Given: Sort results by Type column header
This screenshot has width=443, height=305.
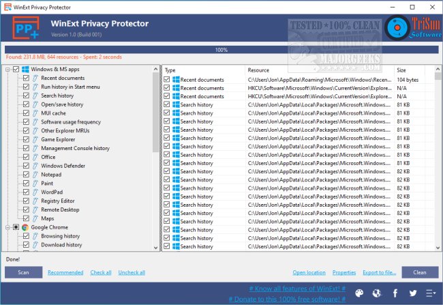Looking at the screenshot, I should (204, 70).
